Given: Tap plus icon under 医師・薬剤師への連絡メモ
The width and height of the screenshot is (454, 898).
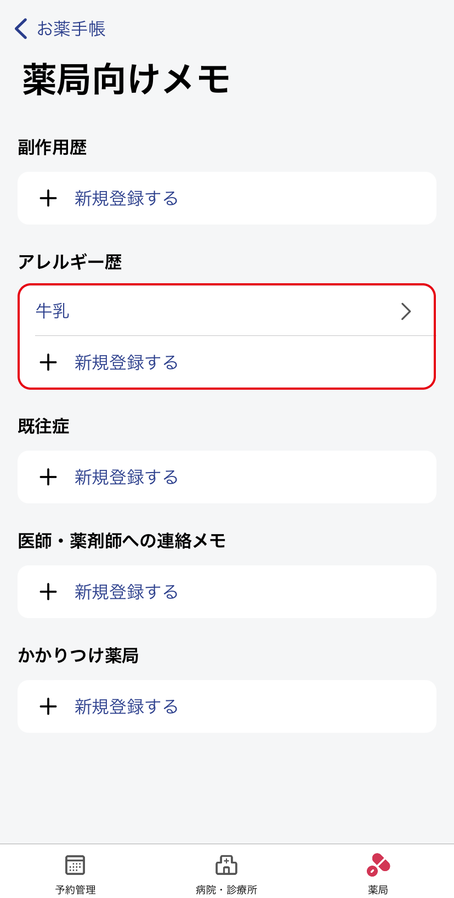Looking at the screenshot, I should click(48, 592).
